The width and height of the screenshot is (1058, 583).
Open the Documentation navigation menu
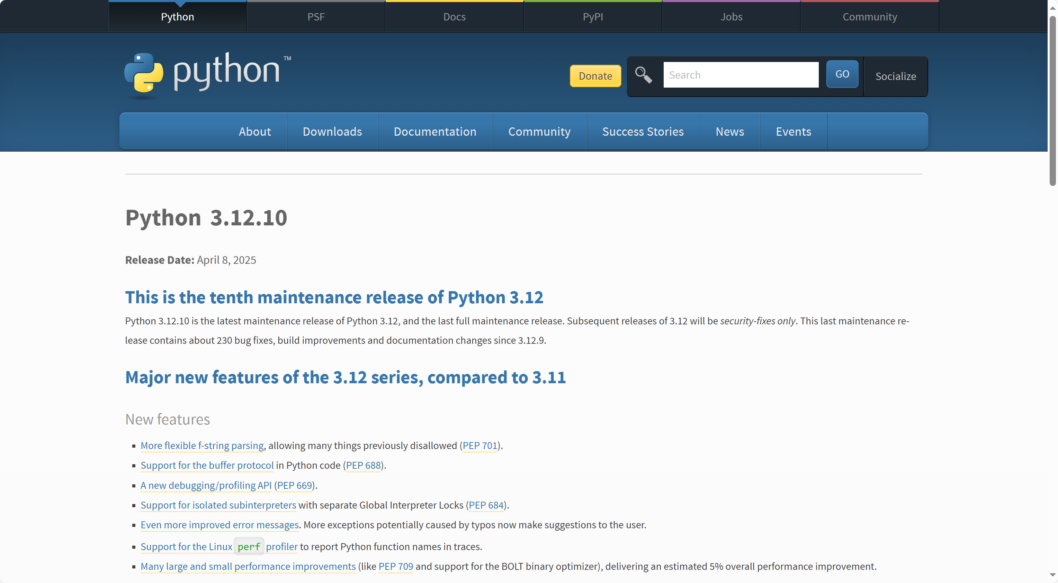point(435,132)
